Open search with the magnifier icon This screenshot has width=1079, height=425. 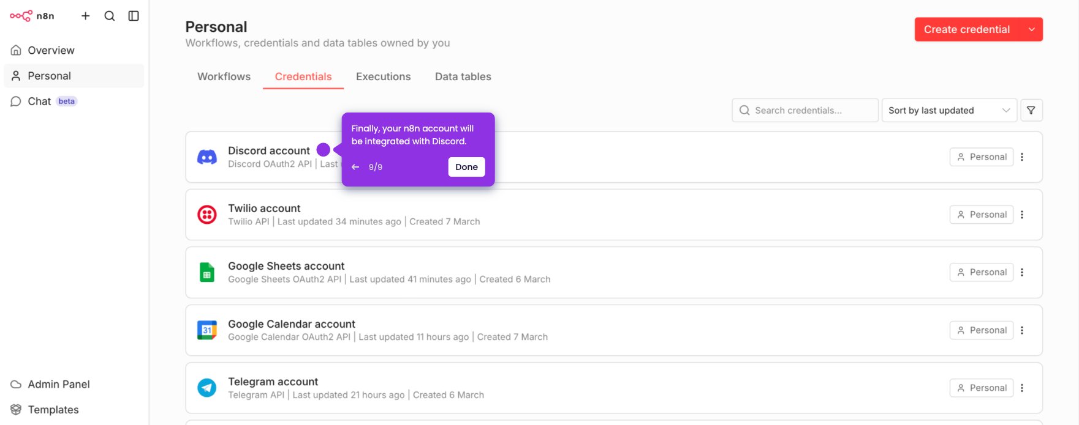tap(110, 16)
